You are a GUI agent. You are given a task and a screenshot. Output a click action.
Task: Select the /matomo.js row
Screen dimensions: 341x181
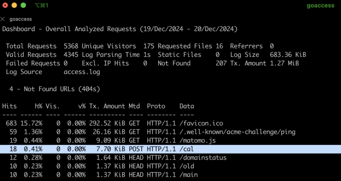170,140
